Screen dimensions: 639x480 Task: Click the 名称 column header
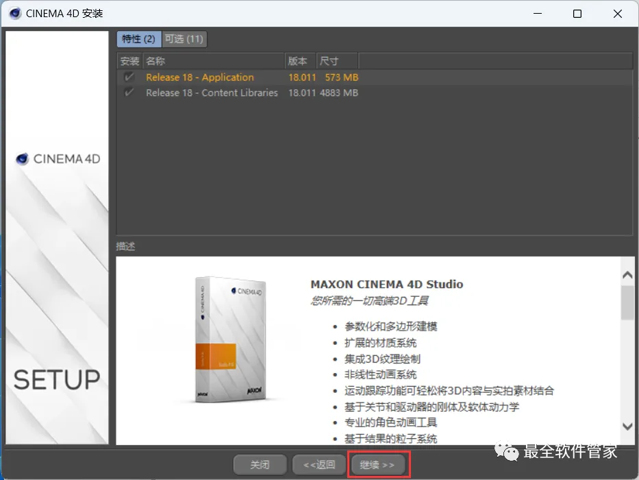click(x=214, y=61)
